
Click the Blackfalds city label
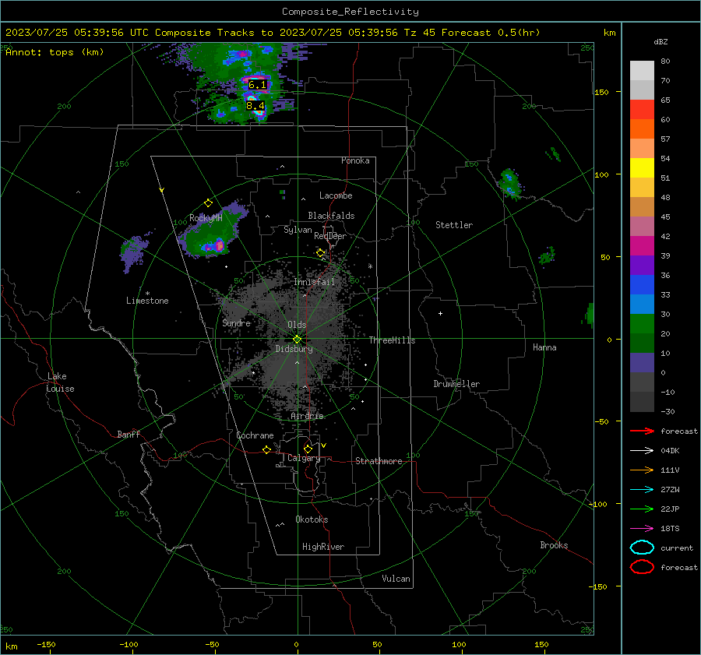pos(331,216)
